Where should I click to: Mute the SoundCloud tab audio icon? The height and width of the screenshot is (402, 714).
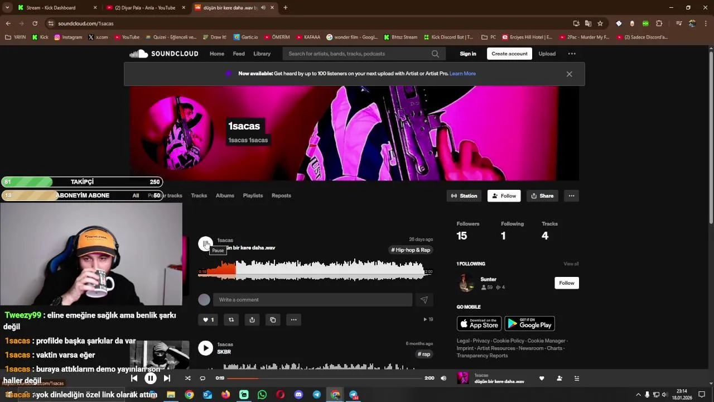click(x=263, y=8)
